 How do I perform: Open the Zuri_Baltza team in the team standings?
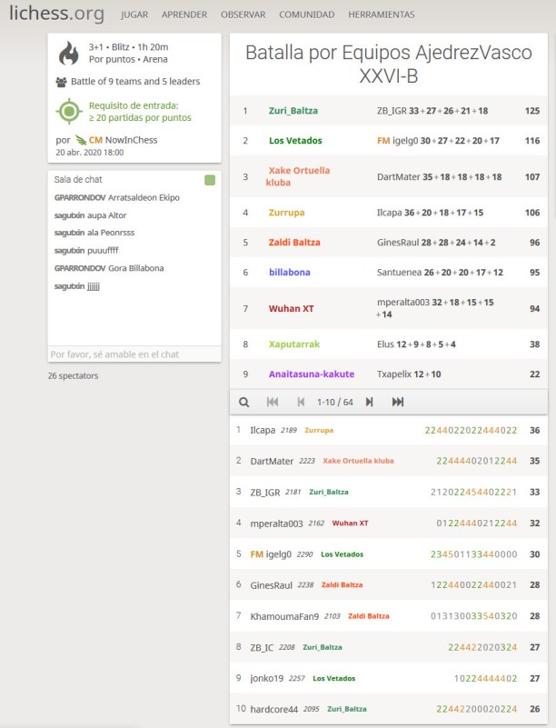[293, 111]
